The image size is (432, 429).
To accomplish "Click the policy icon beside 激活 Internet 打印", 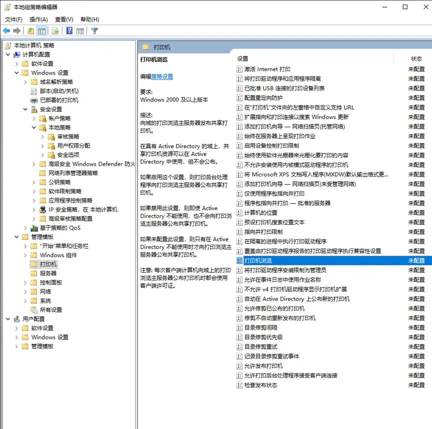I will [239, 69].
